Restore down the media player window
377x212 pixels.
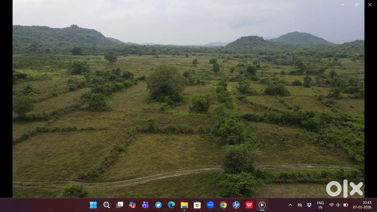(356, 5)
